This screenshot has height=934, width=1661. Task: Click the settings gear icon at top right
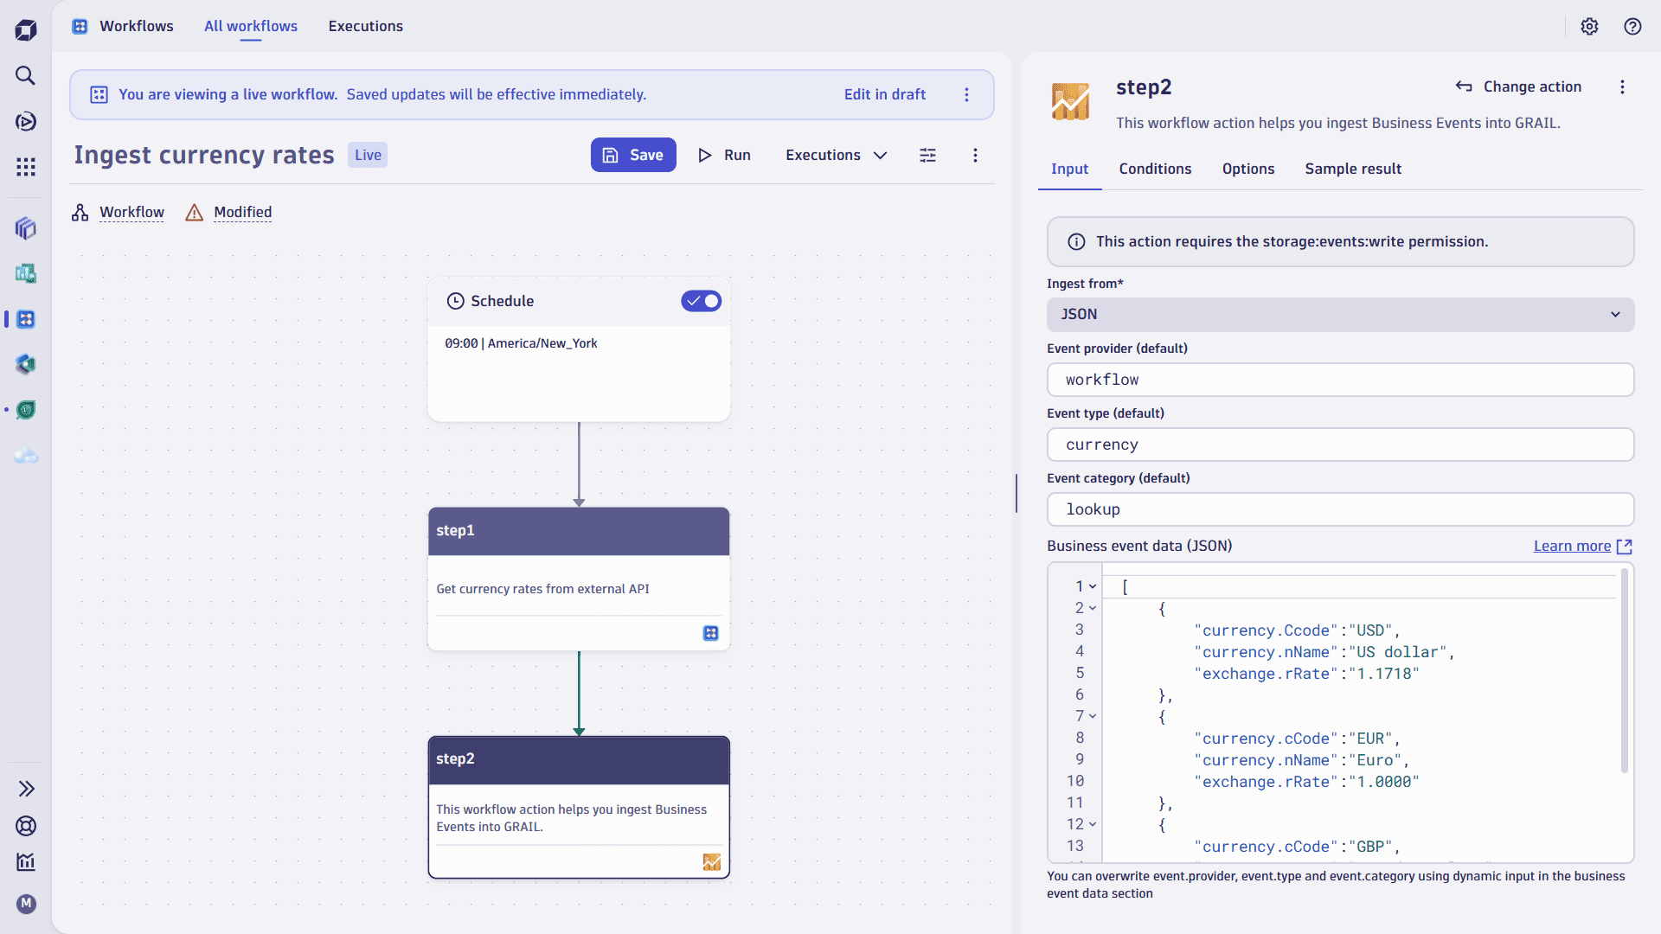pyautogui.click(x=1589, y=26)
